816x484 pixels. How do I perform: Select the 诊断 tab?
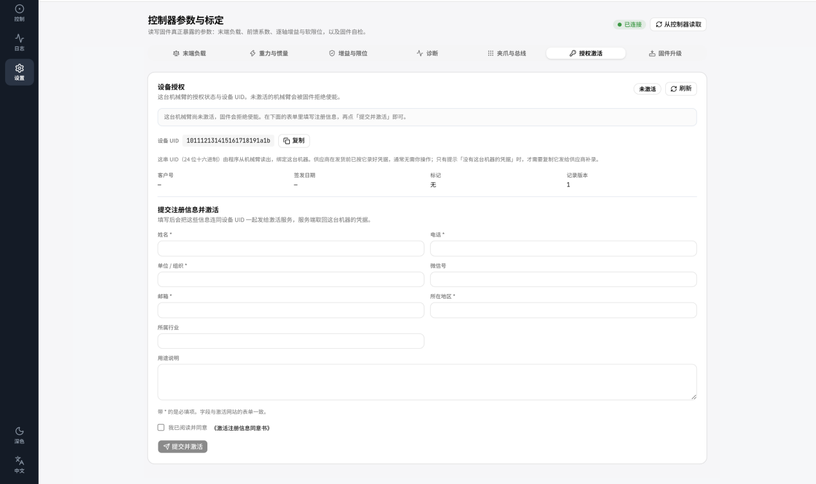[427, 53]
